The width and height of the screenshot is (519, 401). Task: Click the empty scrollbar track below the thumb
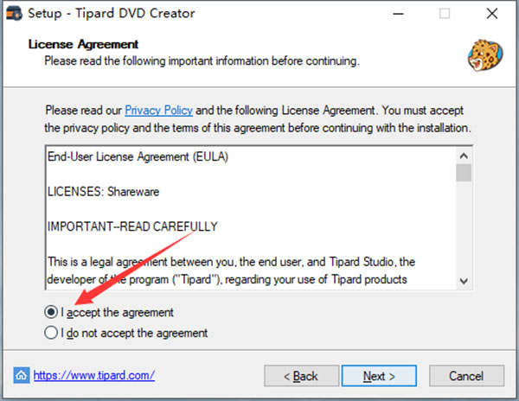pyautogui.click(x=464, y=227)
